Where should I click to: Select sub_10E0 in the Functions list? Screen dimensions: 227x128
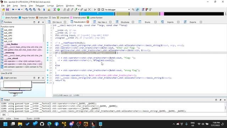(x=8, y=33)
